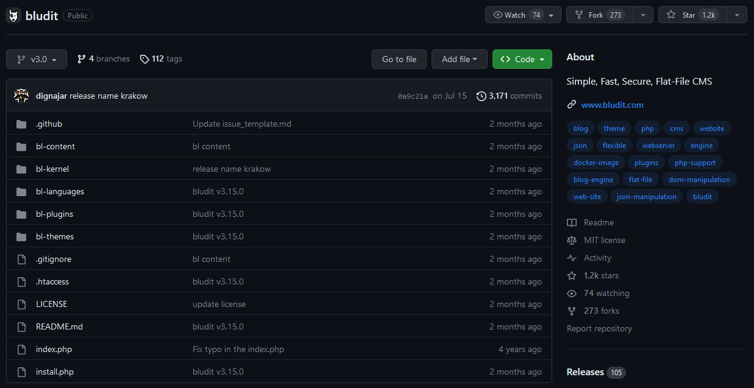Select the cms topic tag

tap(677, 129)
